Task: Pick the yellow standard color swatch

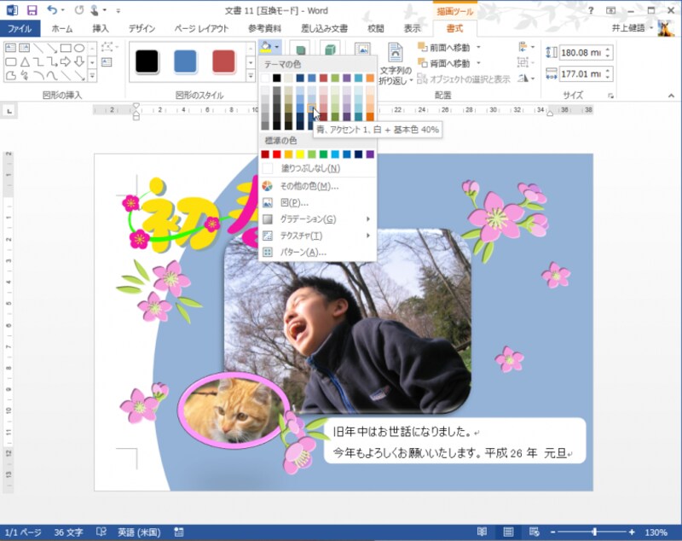Action: coord(300,154)
